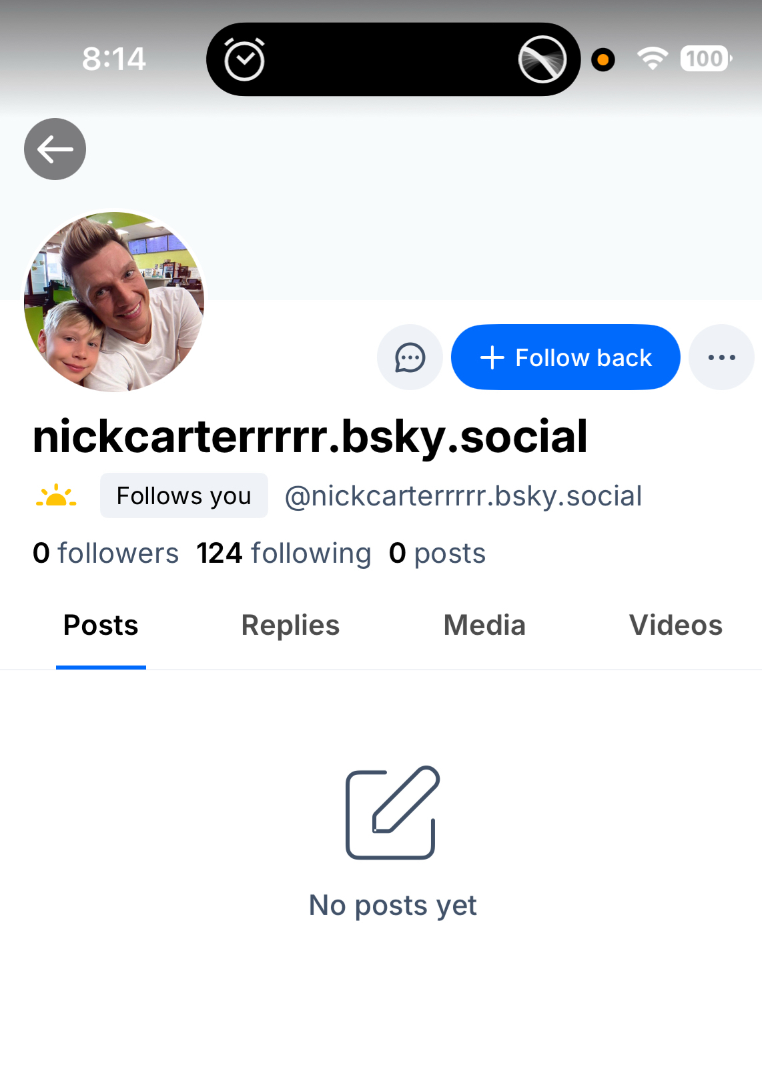
Task: Enlarge the profile avatar photo
Action: tap(114, 301)
